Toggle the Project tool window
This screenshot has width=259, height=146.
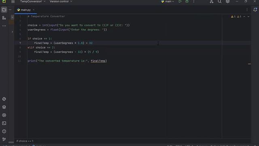(x=4, y=10)
